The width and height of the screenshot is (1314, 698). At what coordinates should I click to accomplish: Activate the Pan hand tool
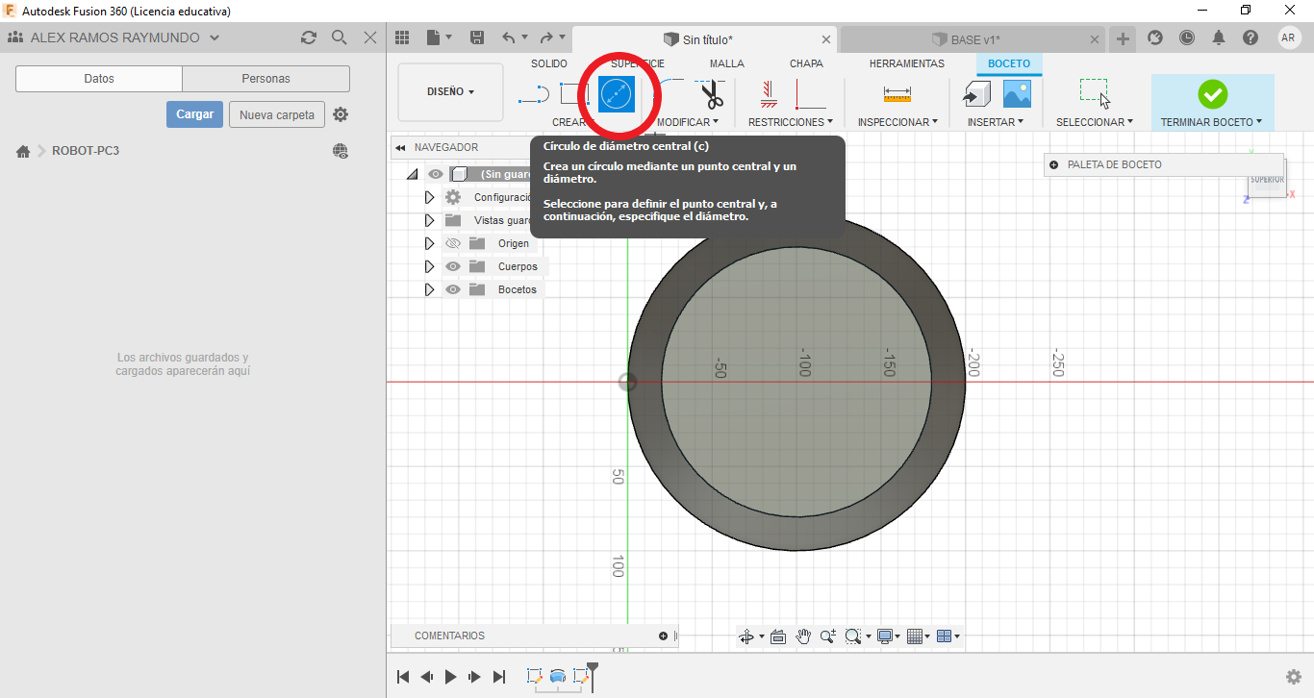(803, 636)
